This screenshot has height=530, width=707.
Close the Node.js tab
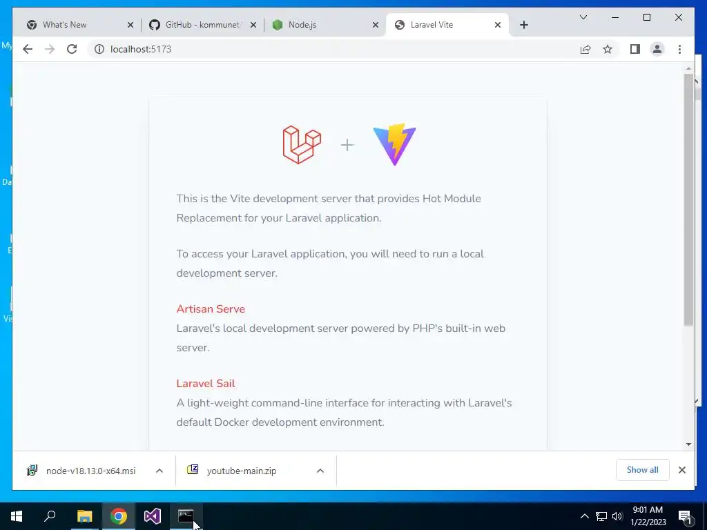(375, 25)
